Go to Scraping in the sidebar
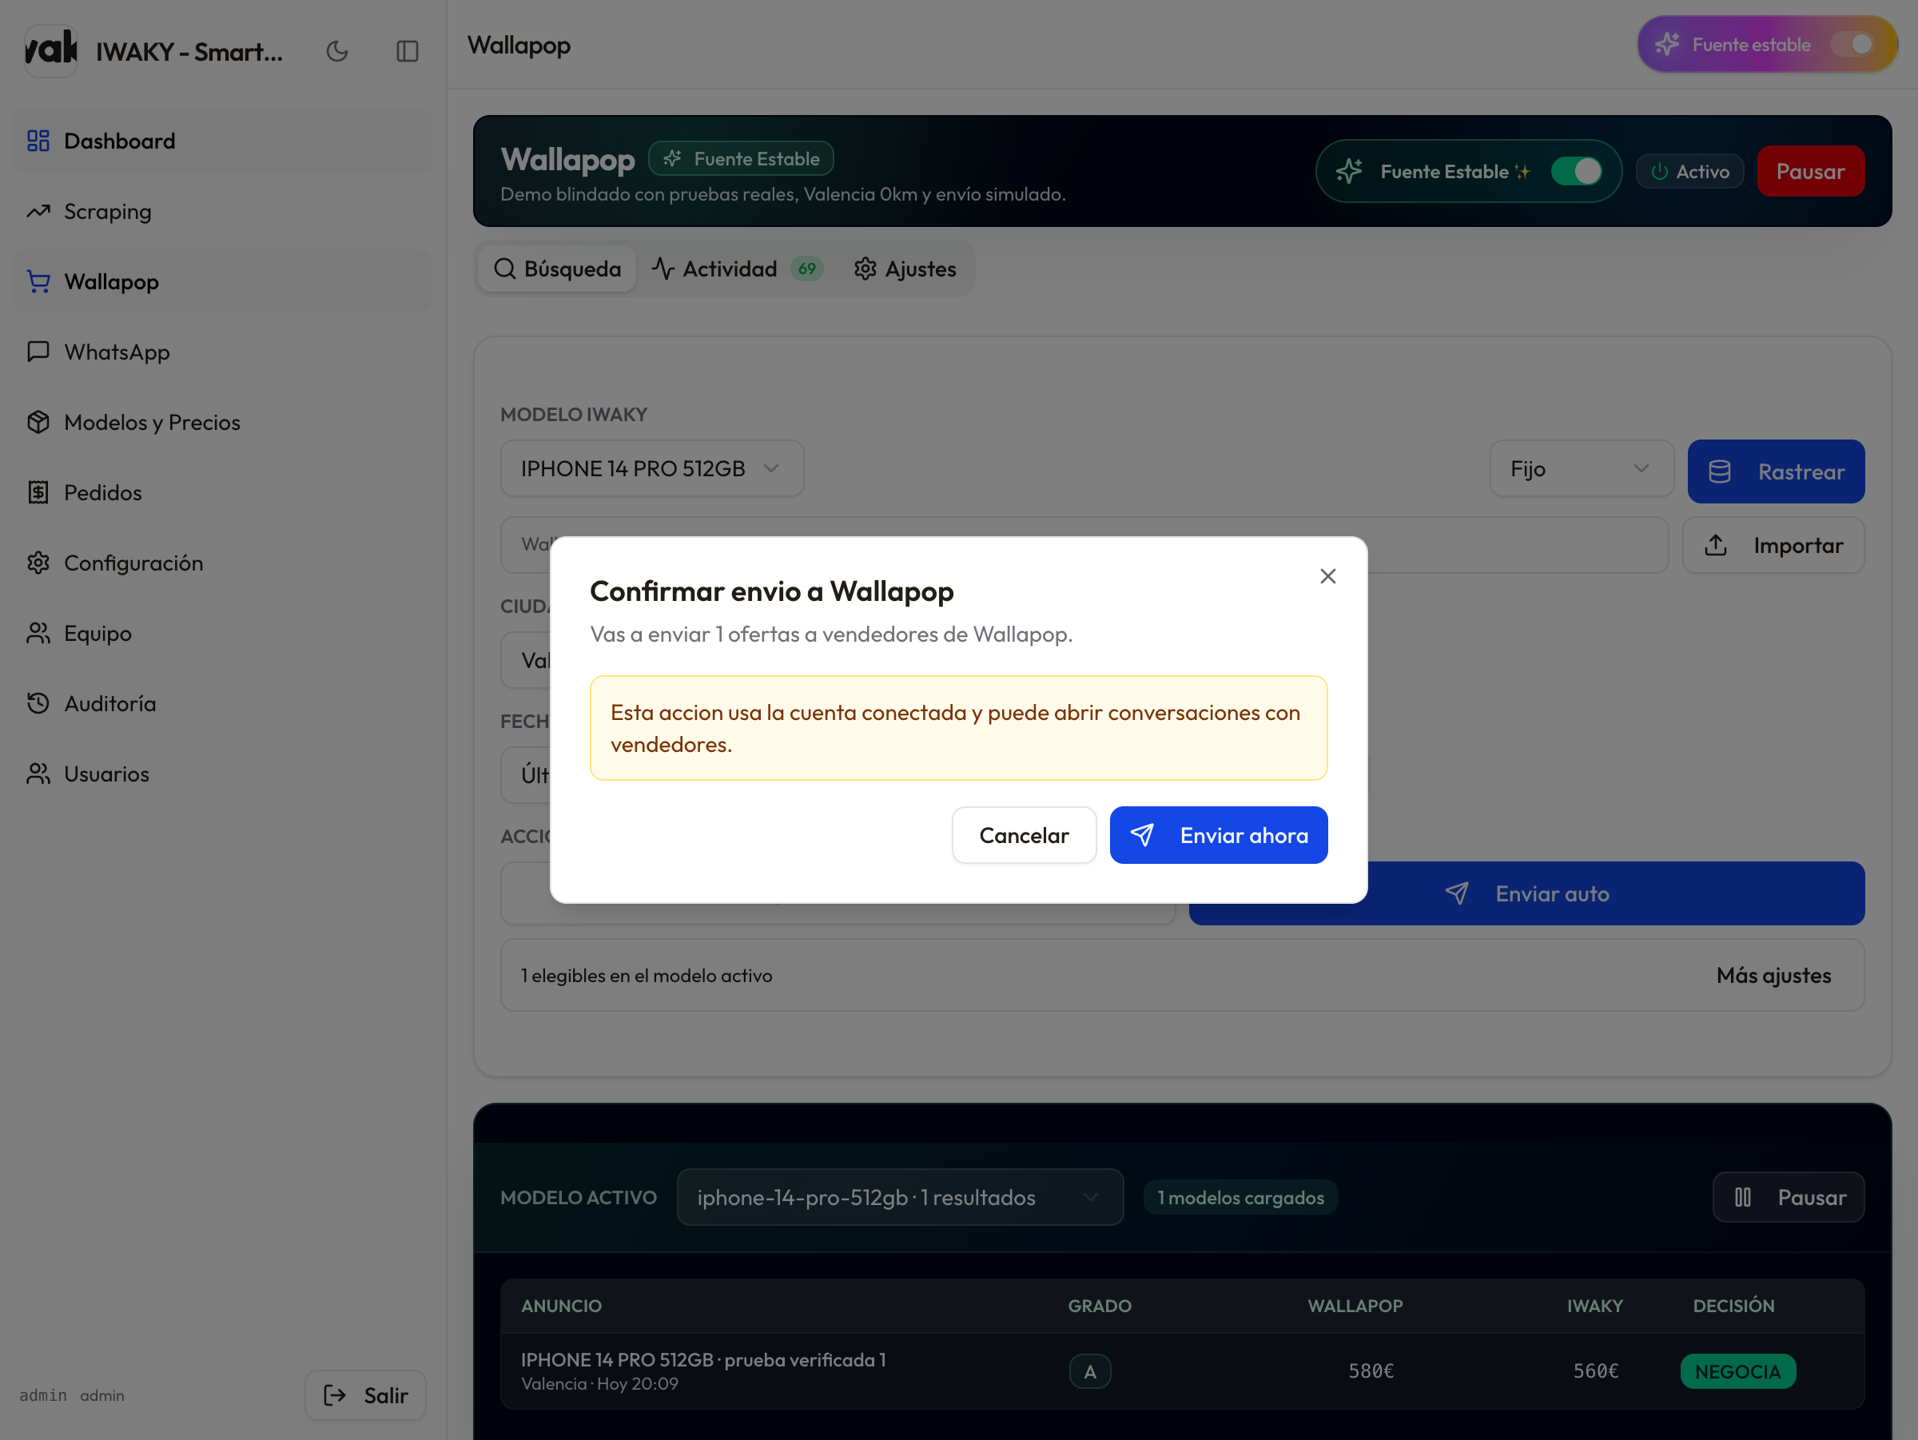 (x=224, y=211)
